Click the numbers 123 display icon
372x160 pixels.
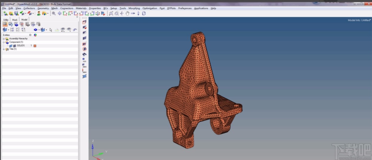point(84,60)
